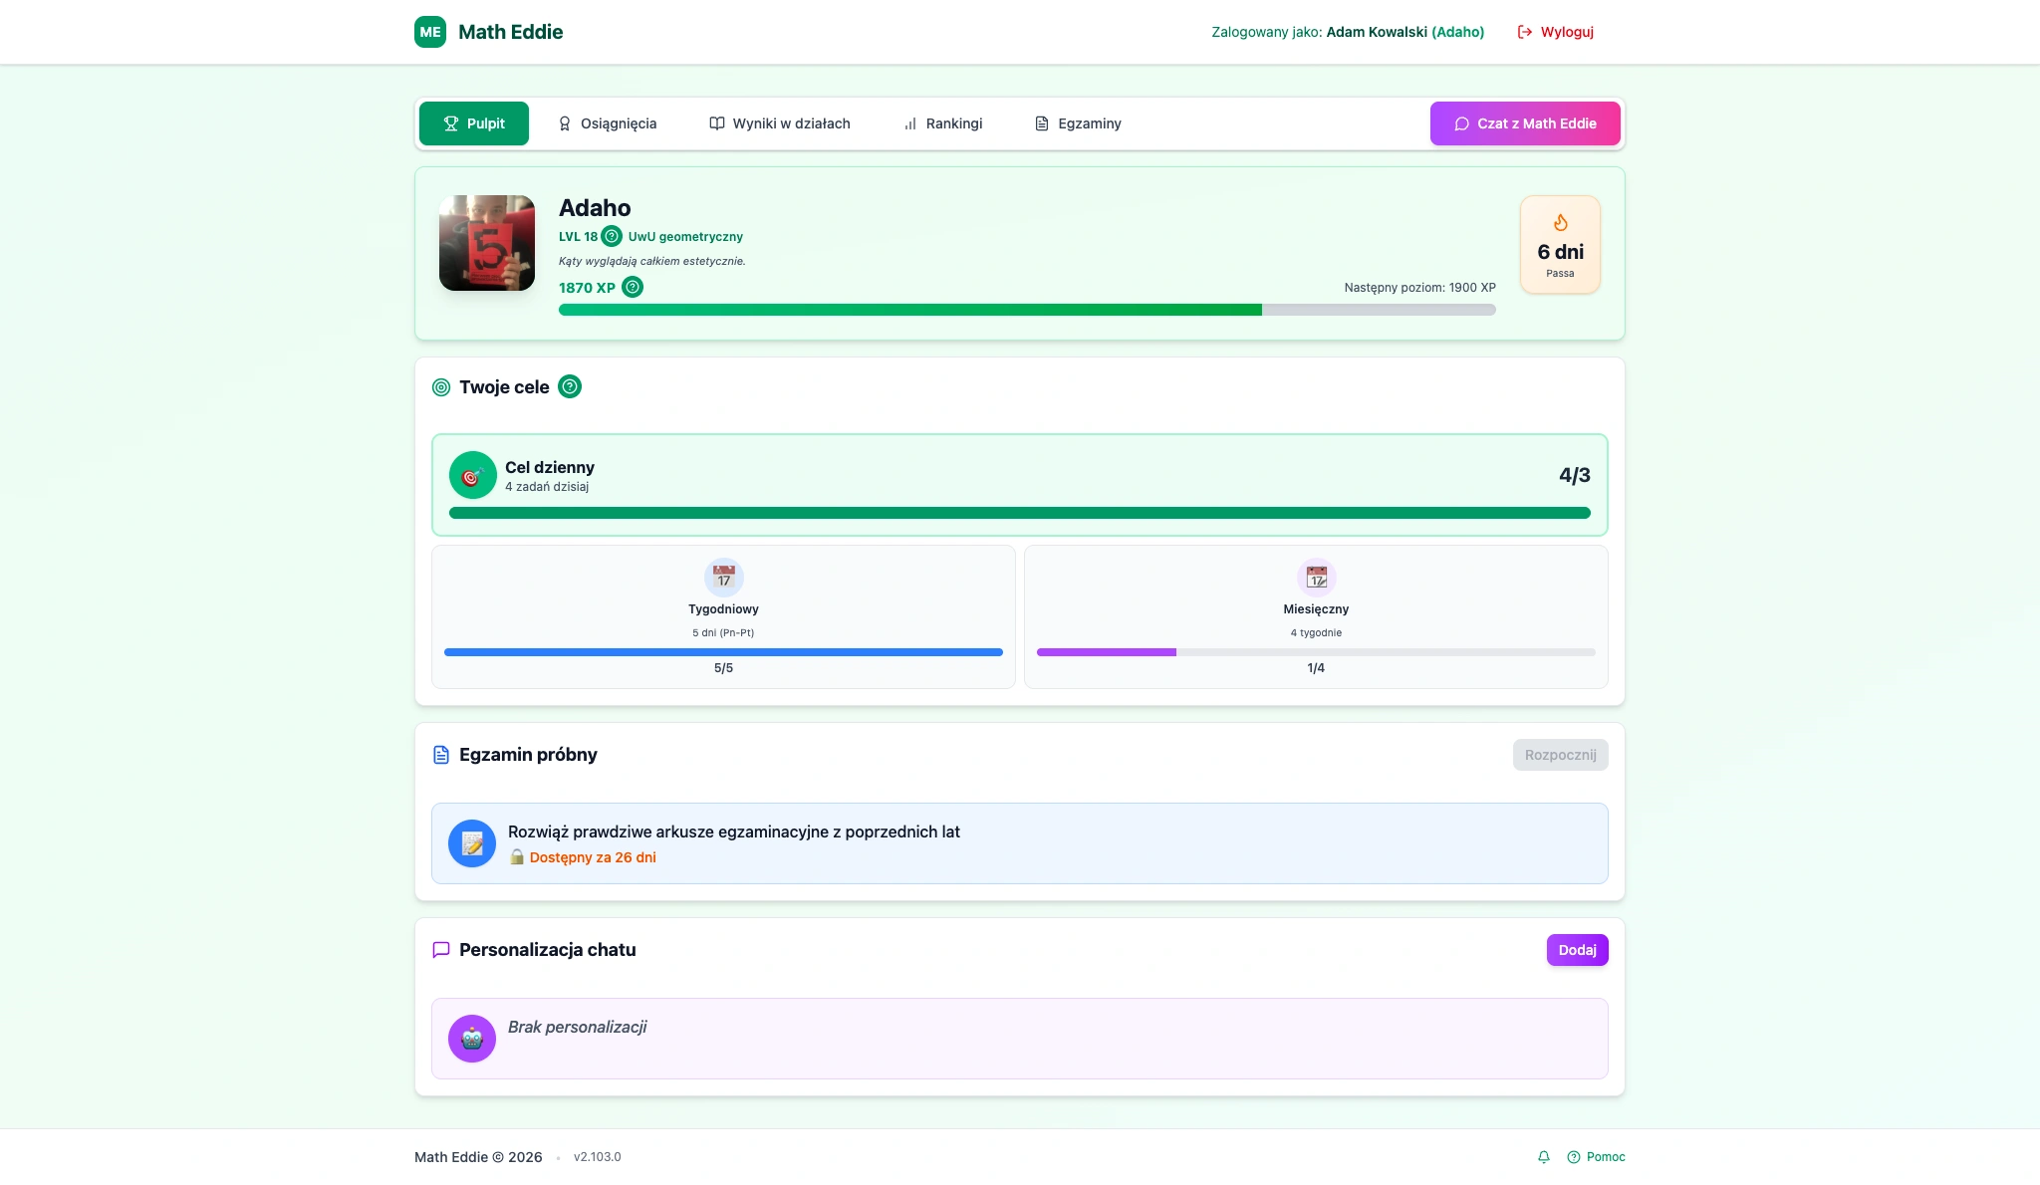Click the Wyloguj logout link
The image size is (2040, 1185).
[x=1555, y=32]
